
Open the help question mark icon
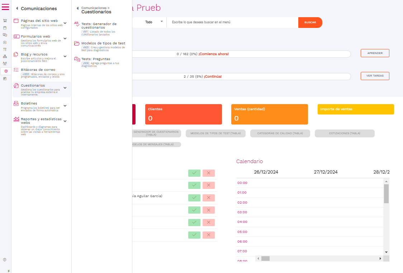coord(5,259)
